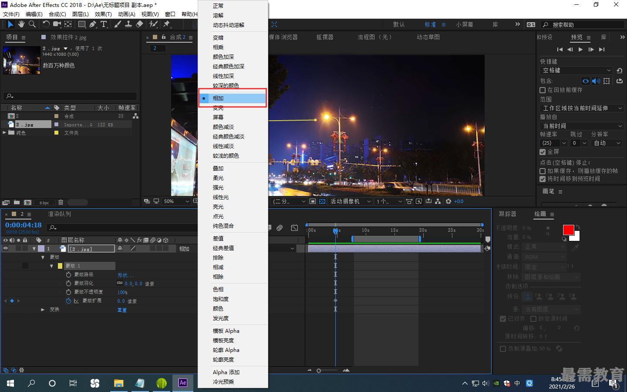Viewport: 627px width, 392px height.
Task: Click the red foreground color swatch
Action: (568, 230)
